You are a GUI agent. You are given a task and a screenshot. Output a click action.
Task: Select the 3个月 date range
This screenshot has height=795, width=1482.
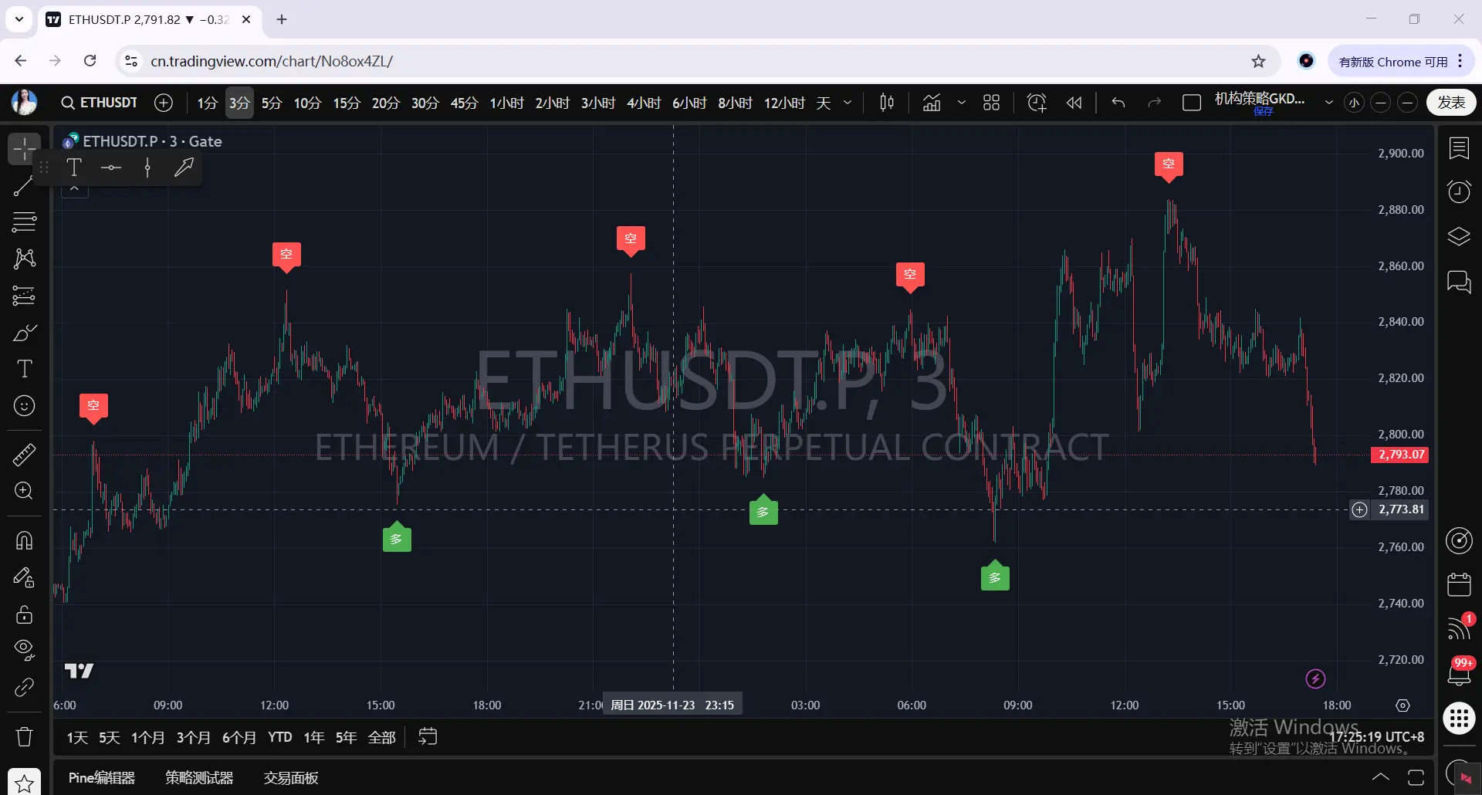[x=193, y=737]
